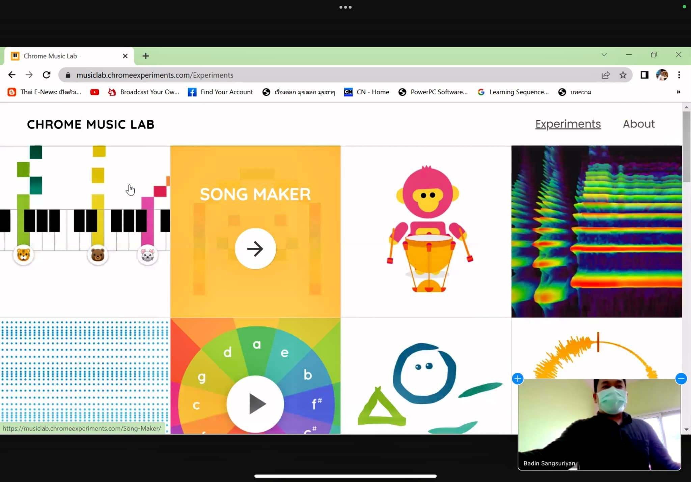Open the YouTube bookmark icon
The image size is (691, 482).
[94, 92]
